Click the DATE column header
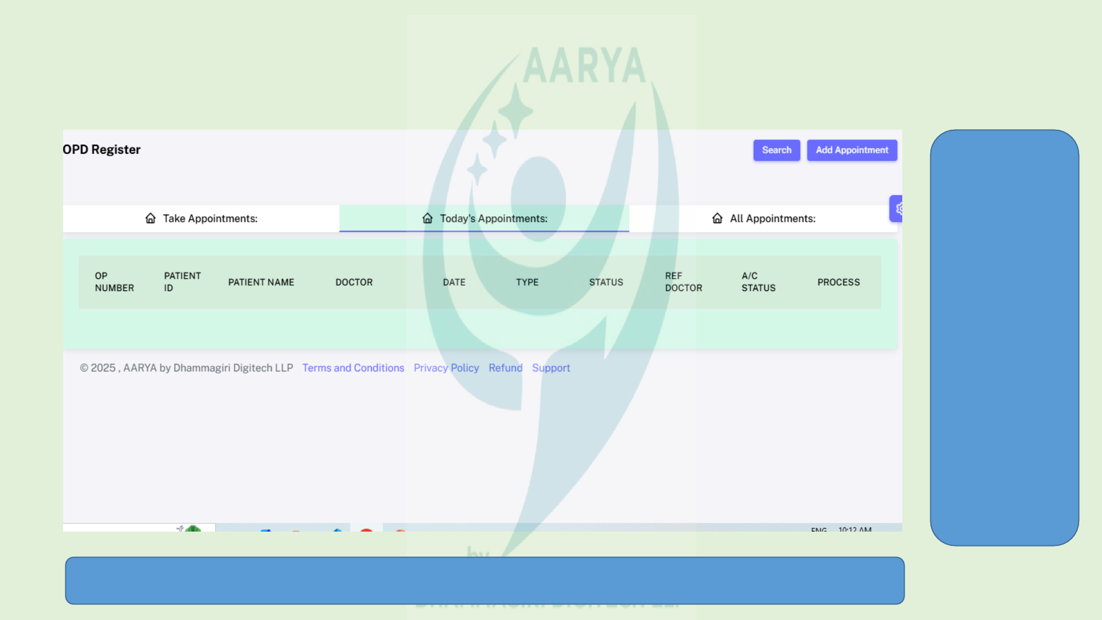 pos(453,282)
